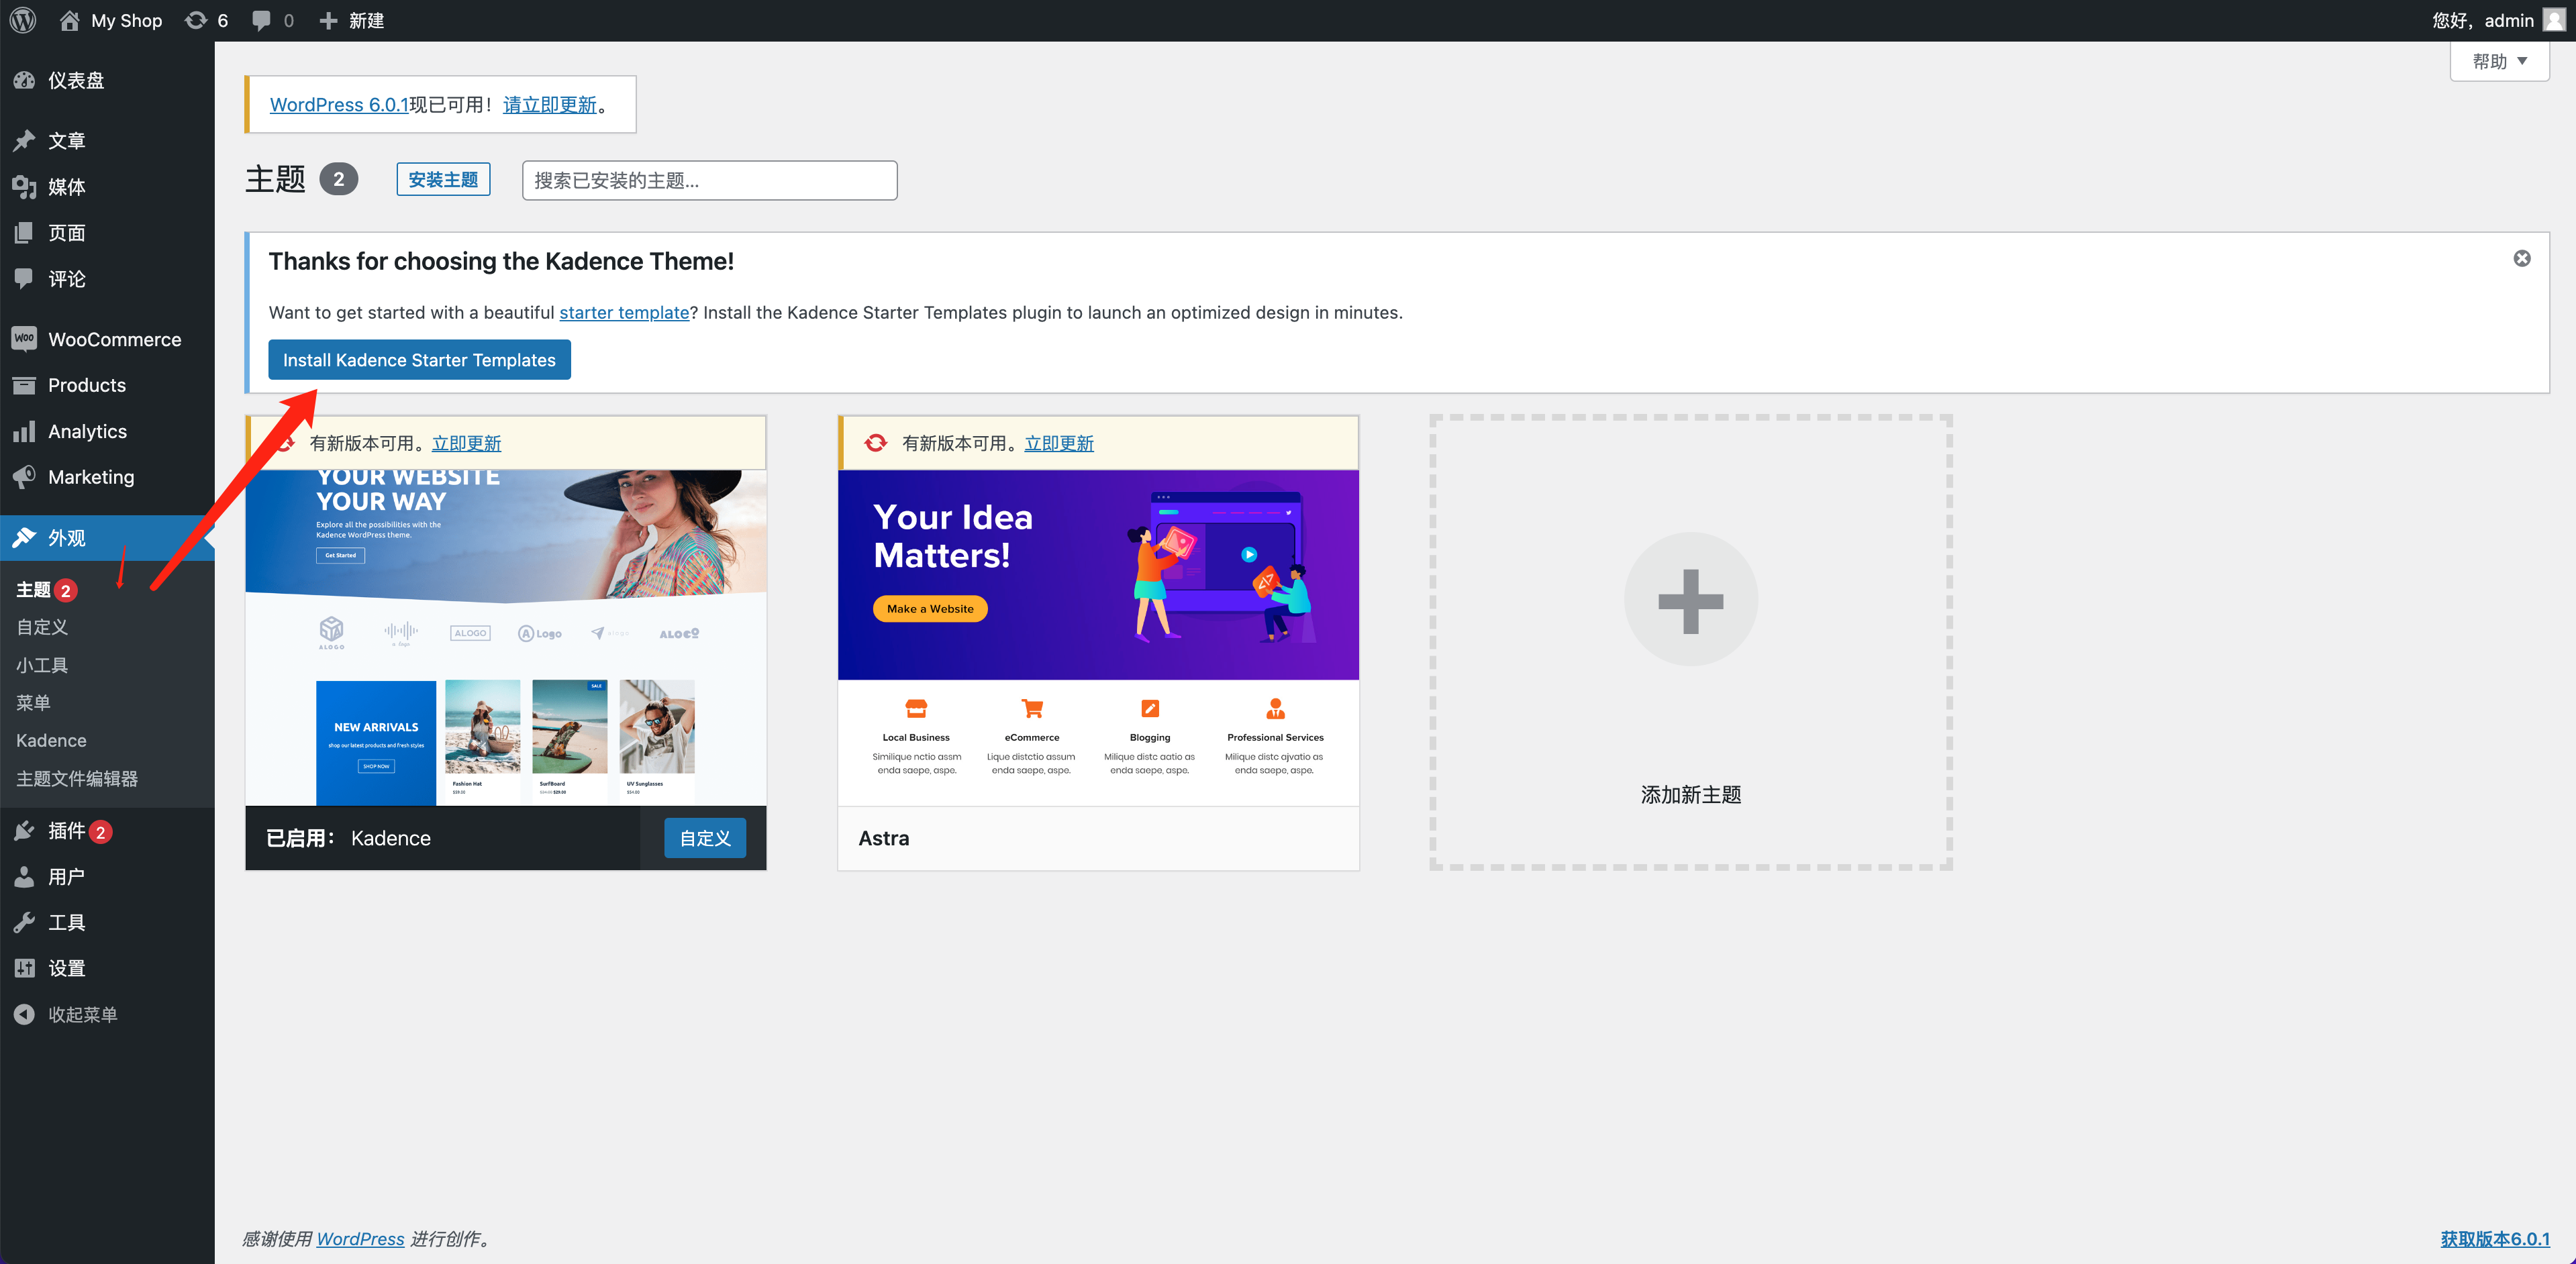Image resolution: width=2576 pixels, height=1264 pixels.
Task: Go to Kadence submenu under 外观
Action: 51,741
